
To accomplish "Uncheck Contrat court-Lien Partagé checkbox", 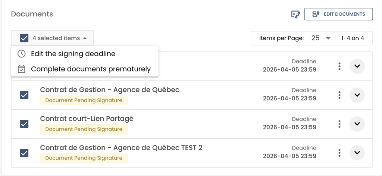I will (24, 124).
